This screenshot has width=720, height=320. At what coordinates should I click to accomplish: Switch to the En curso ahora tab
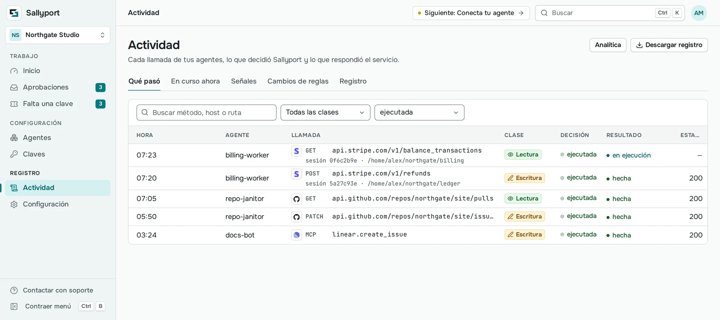coord(195,81)
